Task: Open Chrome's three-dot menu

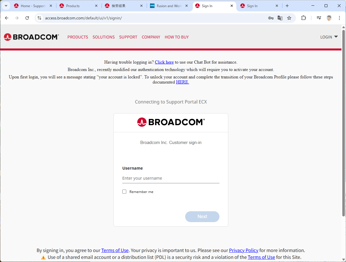Action: pos(339,18)
